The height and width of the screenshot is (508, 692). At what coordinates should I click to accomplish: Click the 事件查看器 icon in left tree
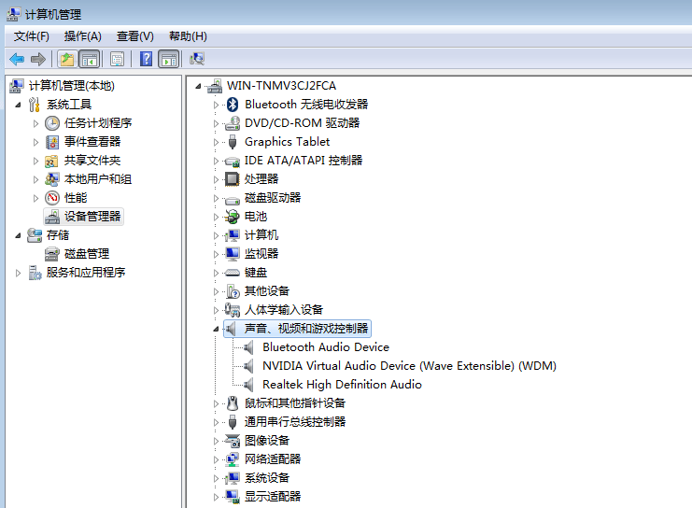pos(52,142)
